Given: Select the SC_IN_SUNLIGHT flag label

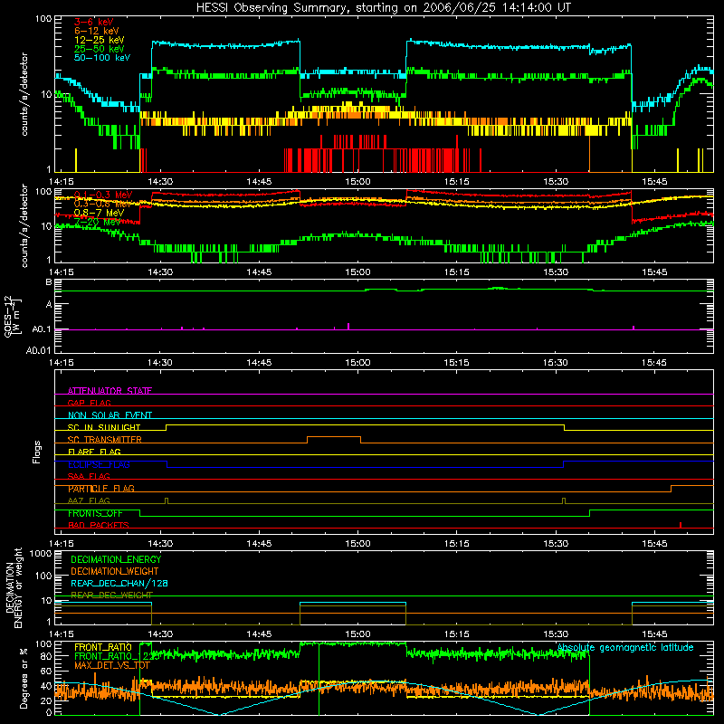Looking at the screenshot, I should 104,427.
